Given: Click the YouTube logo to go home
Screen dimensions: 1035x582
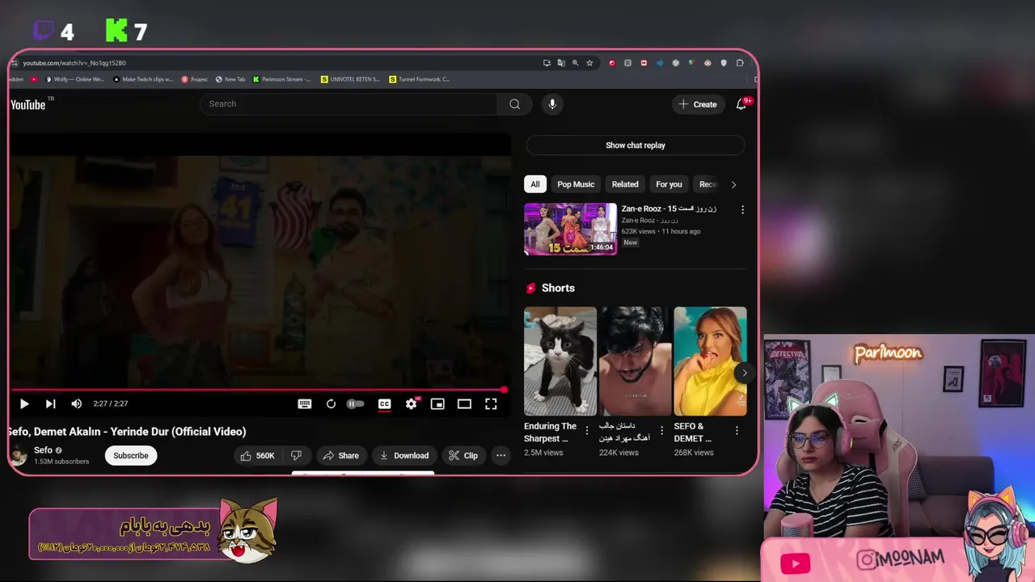Looking at the screenshot, I should tap(29, 104).
